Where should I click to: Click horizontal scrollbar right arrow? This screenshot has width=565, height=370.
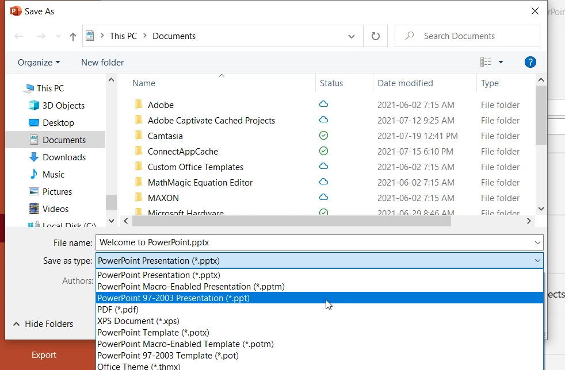529,221
